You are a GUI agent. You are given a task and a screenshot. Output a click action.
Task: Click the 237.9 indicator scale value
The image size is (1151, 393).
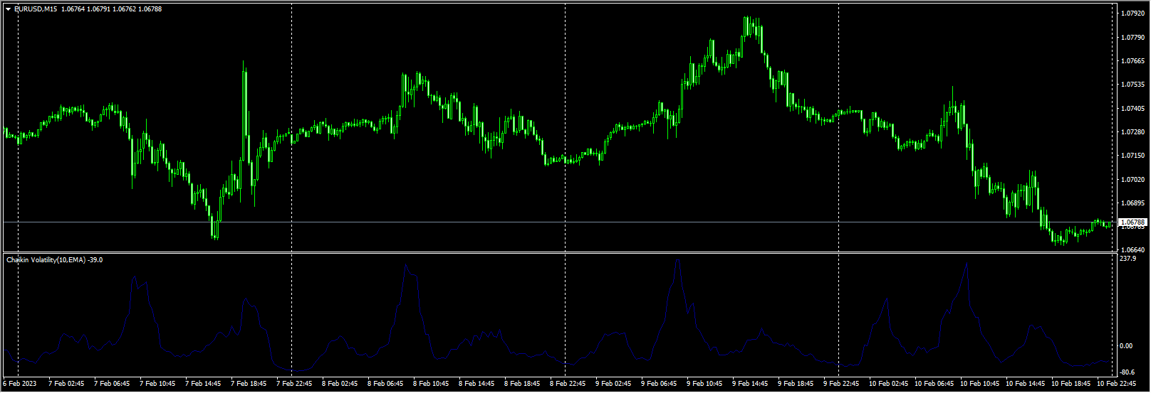click(1127, 259)
